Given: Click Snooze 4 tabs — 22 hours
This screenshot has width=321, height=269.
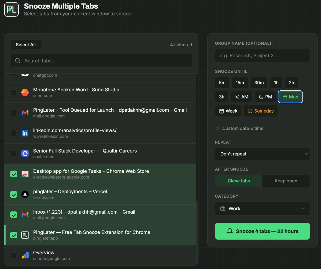Looking at the screenshot, I should pos(262,231).
